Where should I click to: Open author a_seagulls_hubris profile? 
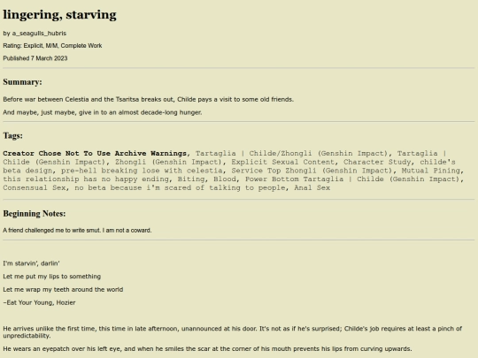[x=39, y=34]
